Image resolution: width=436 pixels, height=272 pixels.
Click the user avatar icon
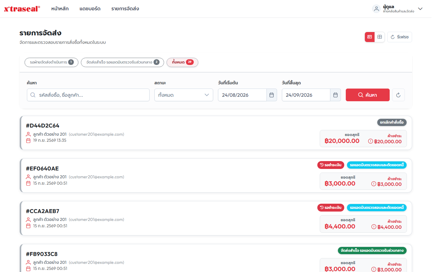pos(376,9)
